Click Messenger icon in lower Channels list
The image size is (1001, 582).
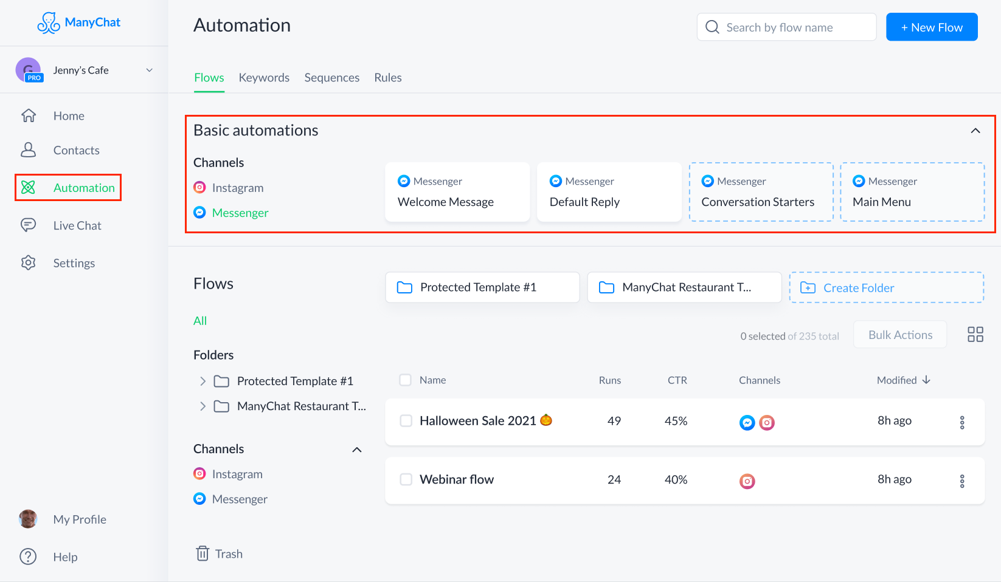coord(199,498)
